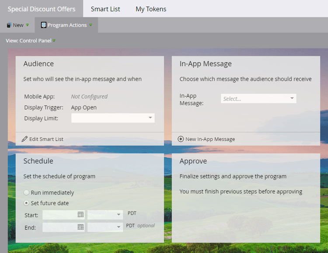Click the pencil icon for Edit Smart List
Viewport: 328px width, 253px height.
tap(24, 139)
